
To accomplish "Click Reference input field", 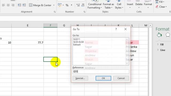I will [x=101, y=71].
